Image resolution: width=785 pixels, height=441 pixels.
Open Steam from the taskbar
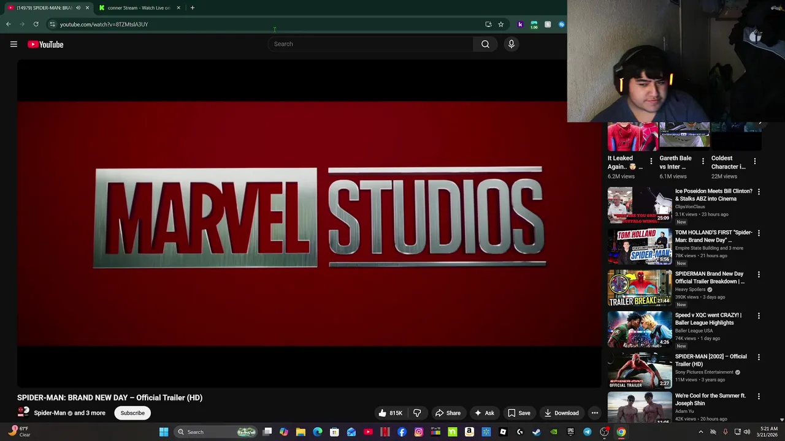click(x=537, y=432)
